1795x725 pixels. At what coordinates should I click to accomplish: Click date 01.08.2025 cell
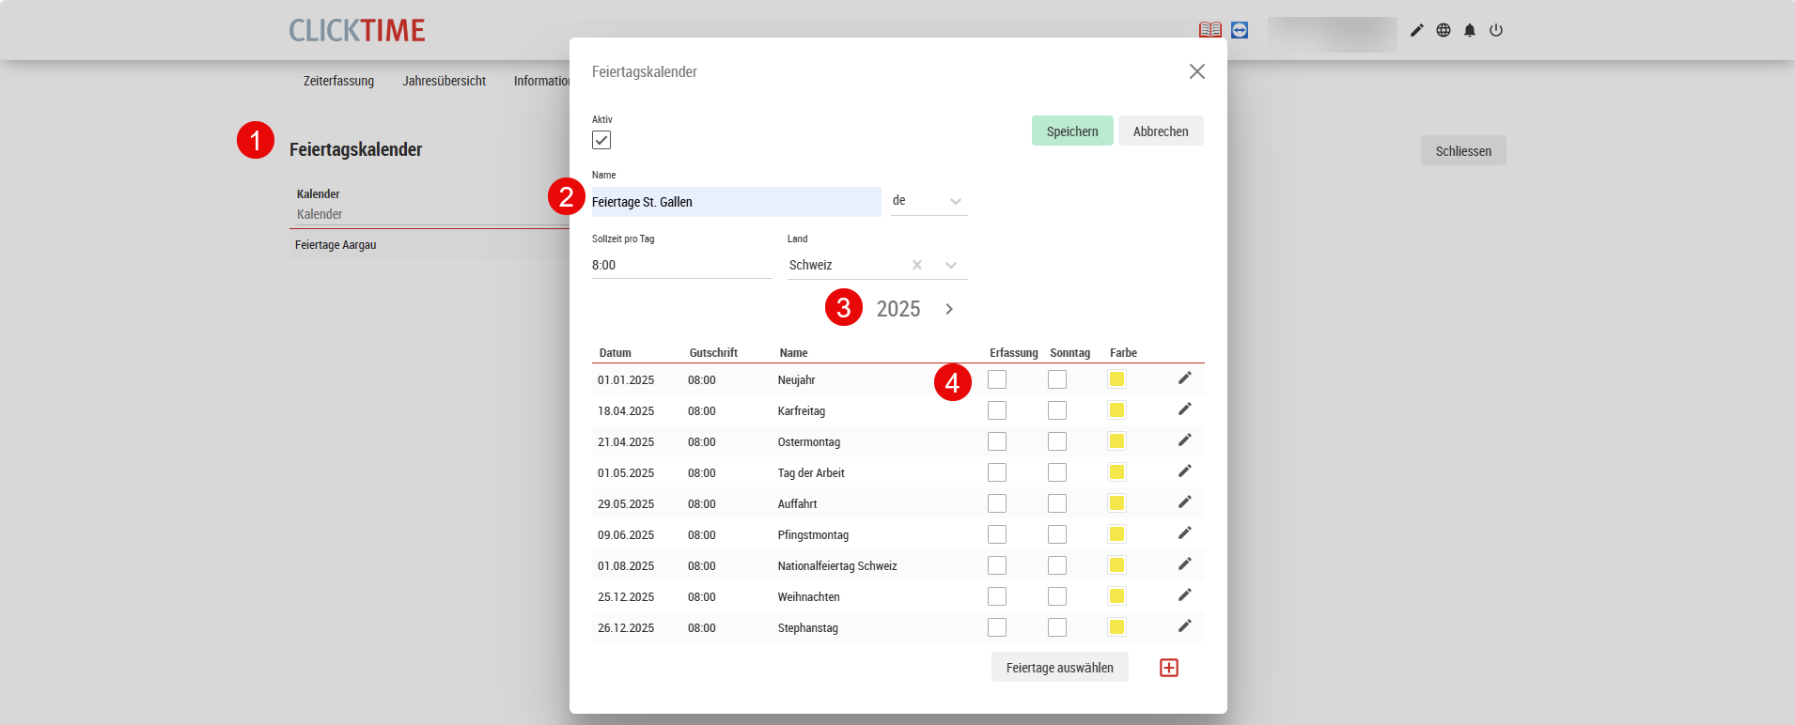pos(626,566)
